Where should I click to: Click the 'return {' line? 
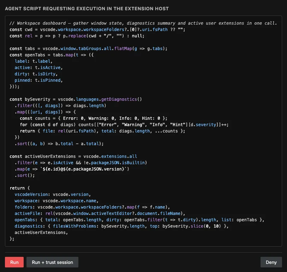(19, 188)
